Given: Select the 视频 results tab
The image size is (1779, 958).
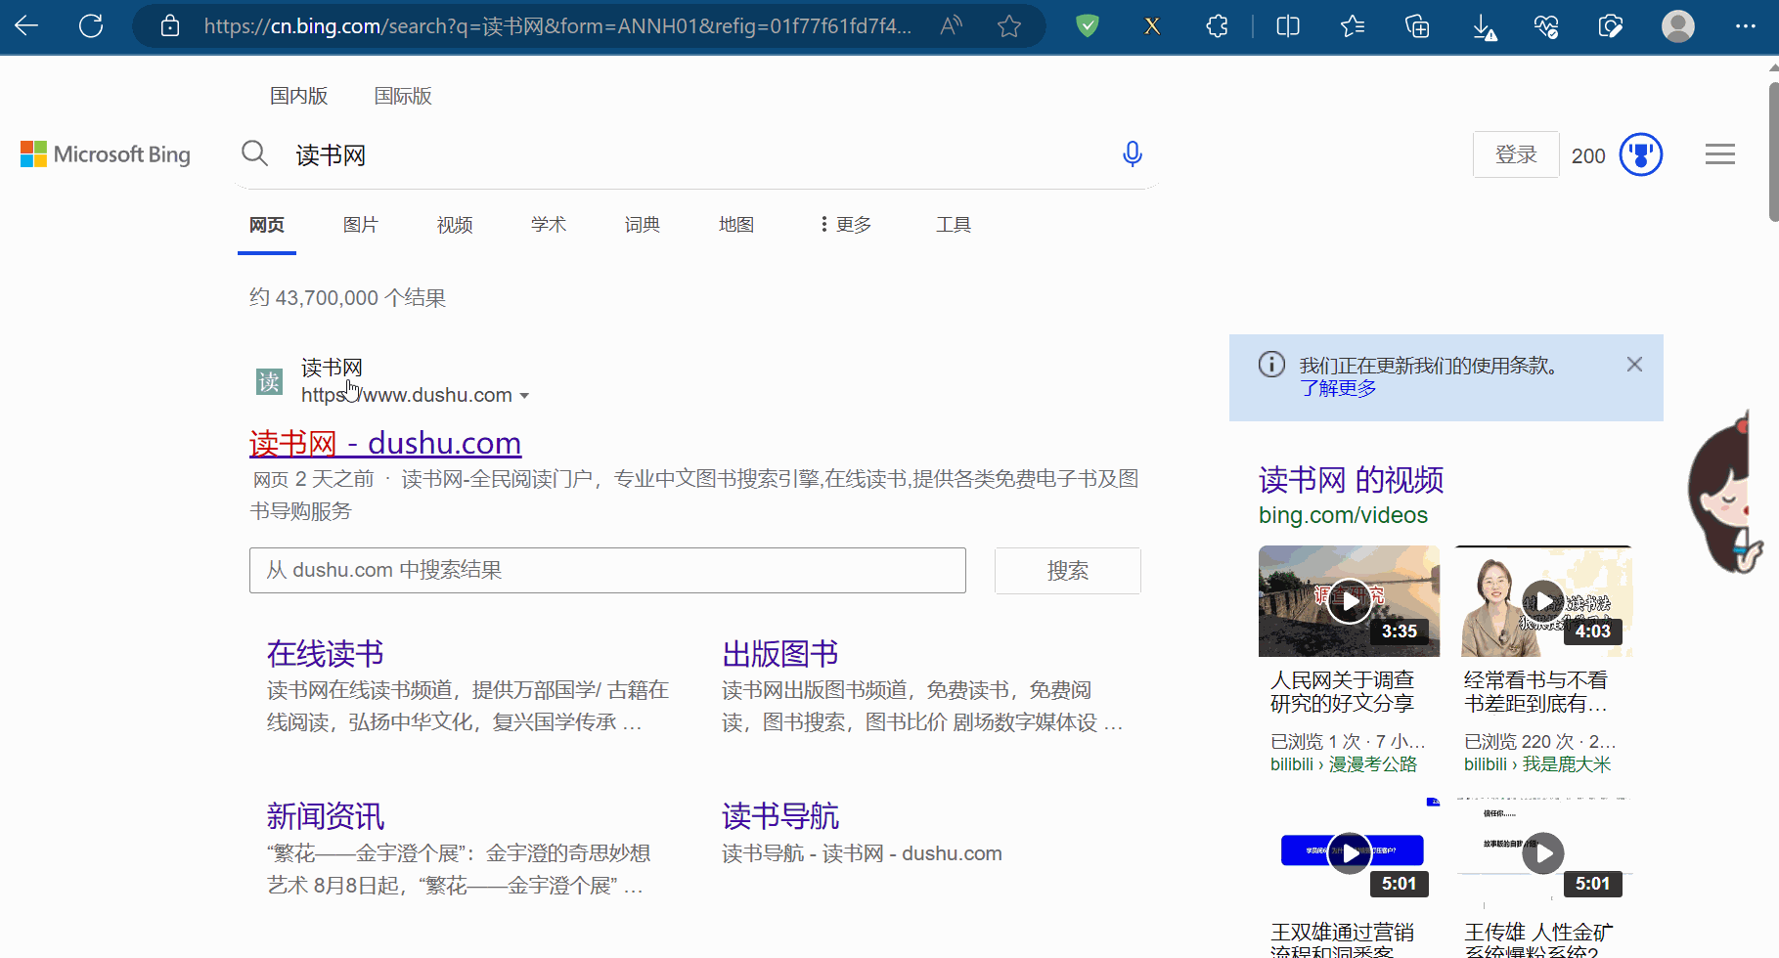Looking at the screenshot, I should coord(455,225).
